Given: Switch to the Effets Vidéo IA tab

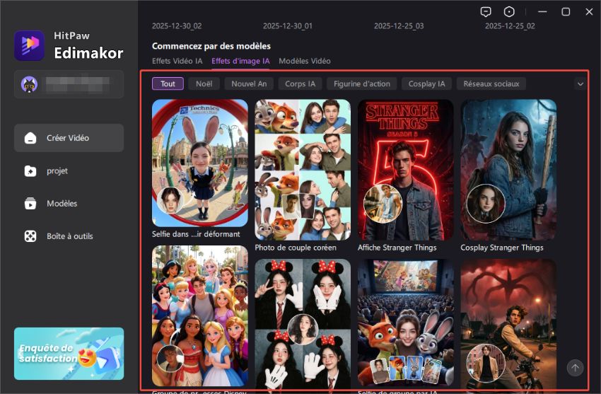Looking at the screenshot, I should pyautogui.click(x=178, y=62).
